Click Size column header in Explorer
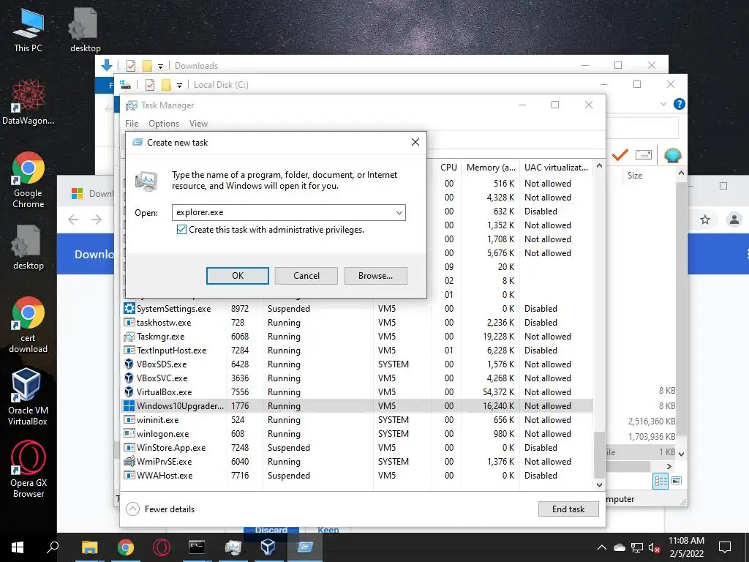The image size is (749, 562). tap(635, 176)
